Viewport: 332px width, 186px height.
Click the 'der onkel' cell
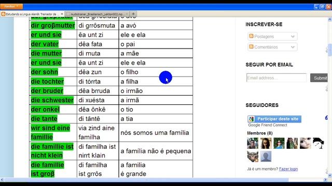(53, 109)
